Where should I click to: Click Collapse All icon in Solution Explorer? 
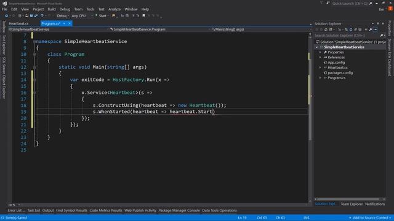pyautogui.click(x=356, y=29)
